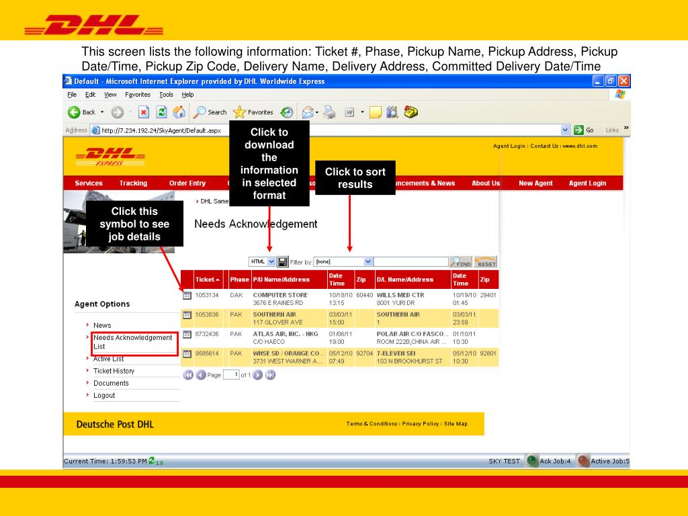Click the Print icon in toolbar
688x516 pixels.
coord(329,112)
